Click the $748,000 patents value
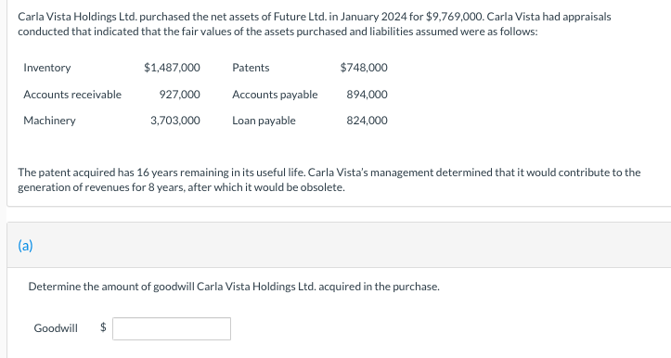Viewport: 671px width, 358px height. [364, 68]
